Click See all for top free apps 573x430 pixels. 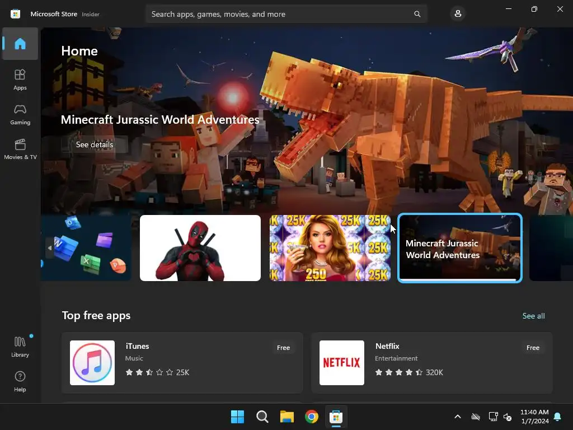[533, 316]
